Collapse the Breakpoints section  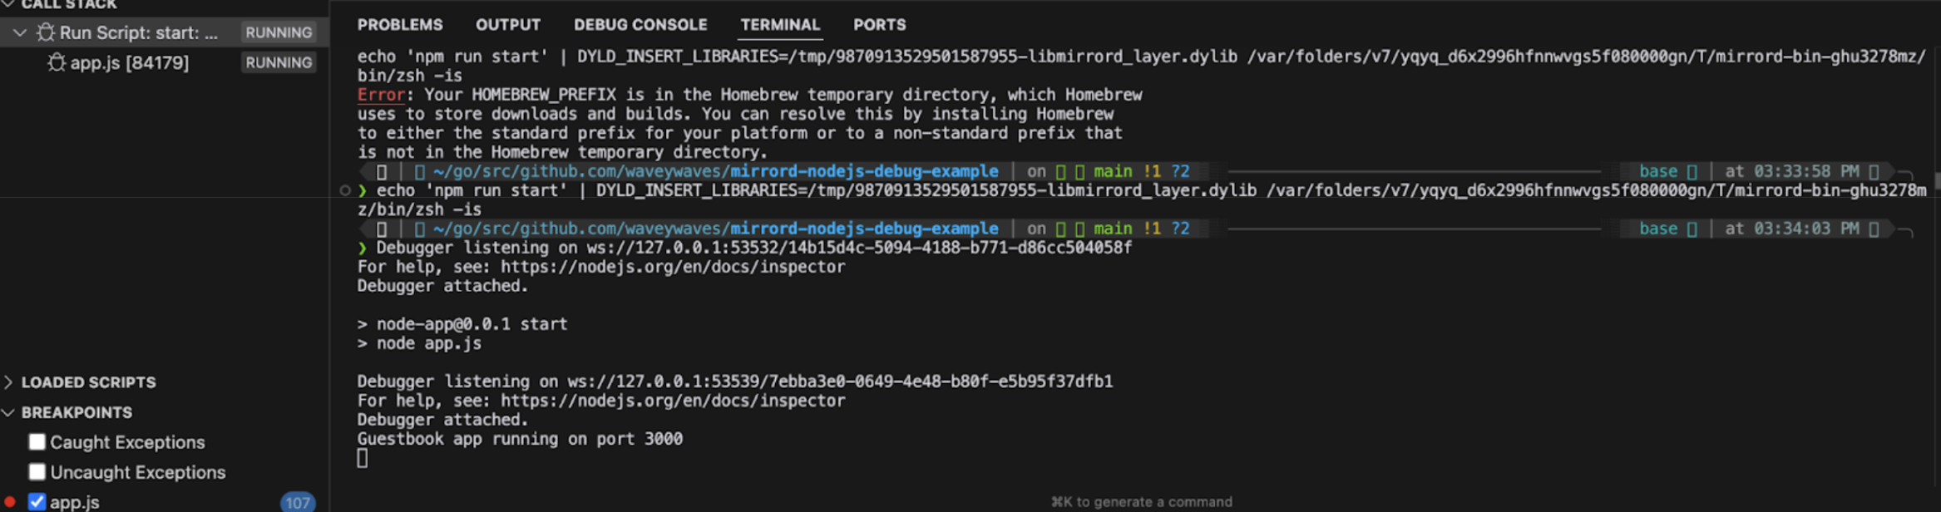coord(8,412)
